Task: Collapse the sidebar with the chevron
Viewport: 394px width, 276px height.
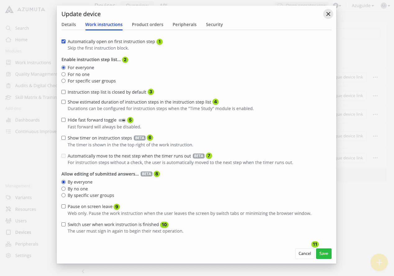Action: pyautogui.click(x=83, y=271)
